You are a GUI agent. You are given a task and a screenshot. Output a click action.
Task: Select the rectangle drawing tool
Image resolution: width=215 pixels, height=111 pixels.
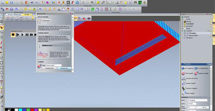(1, 63)
